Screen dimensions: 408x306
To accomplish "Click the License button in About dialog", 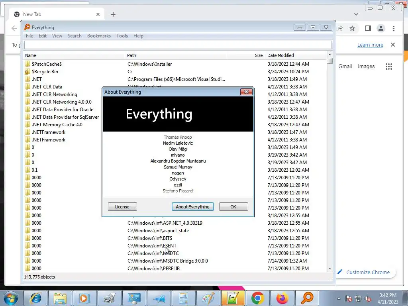I will [x=122, y=207].
